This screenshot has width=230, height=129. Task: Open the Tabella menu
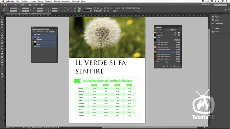pyautogui.click(x=57, y=1)
